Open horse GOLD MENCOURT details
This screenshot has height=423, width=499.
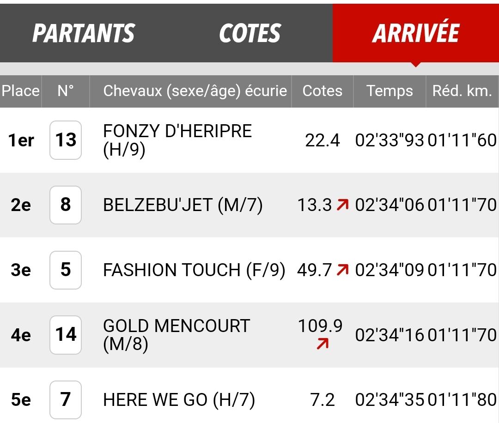[176, 335]
